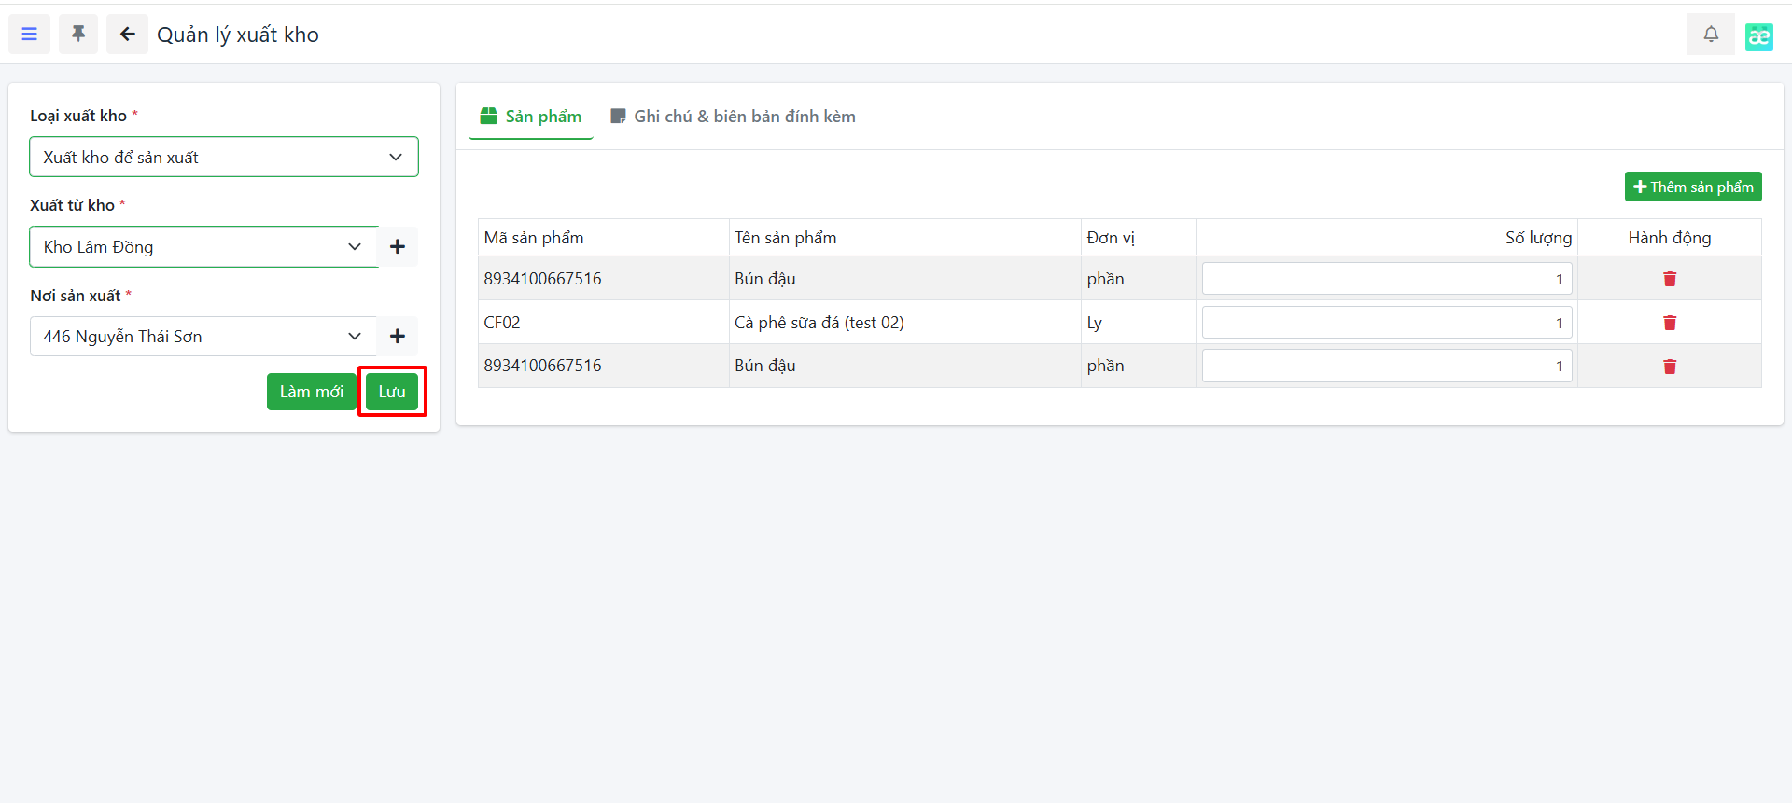Viewport: 1792px width, 803px height.
Task: Click the pin icon in header
Action: coord(78,35)
